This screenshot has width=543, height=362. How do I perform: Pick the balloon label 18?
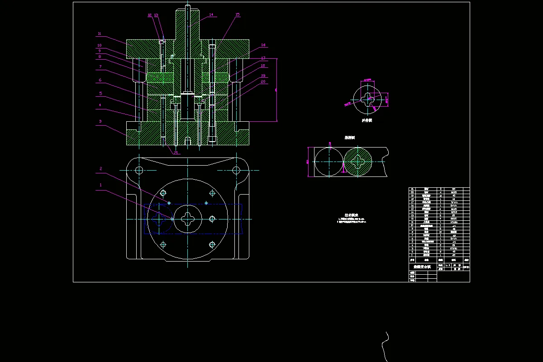point(263,66)
